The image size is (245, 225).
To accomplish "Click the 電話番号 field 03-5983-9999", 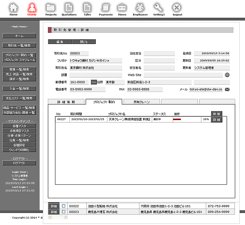I will [x=87, y=89].
